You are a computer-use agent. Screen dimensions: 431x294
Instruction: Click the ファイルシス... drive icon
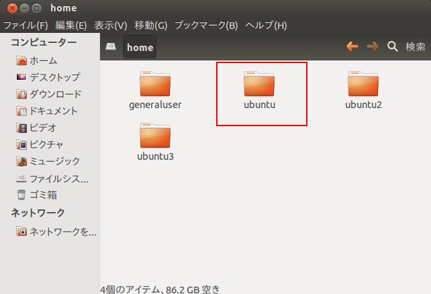pyautogui.click(x=21, y=179)
